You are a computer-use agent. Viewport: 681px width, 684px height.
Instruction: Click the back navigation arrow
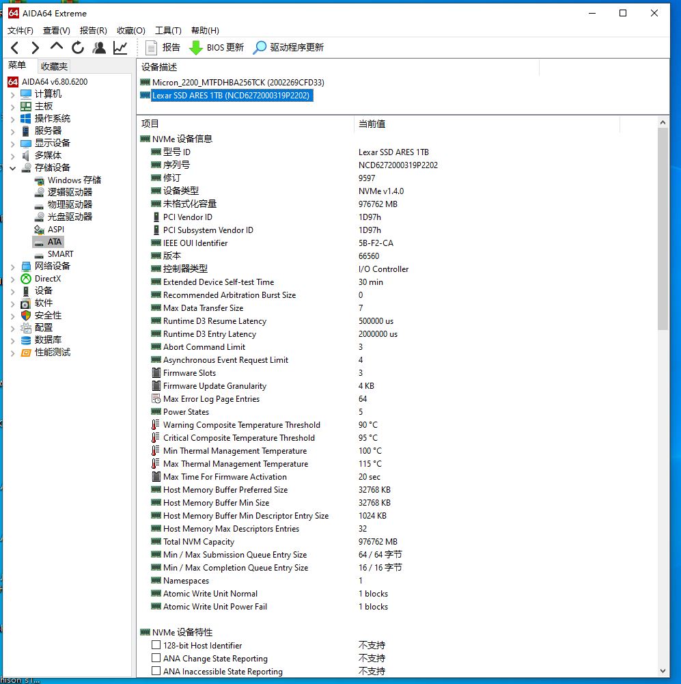click(15, 47)
